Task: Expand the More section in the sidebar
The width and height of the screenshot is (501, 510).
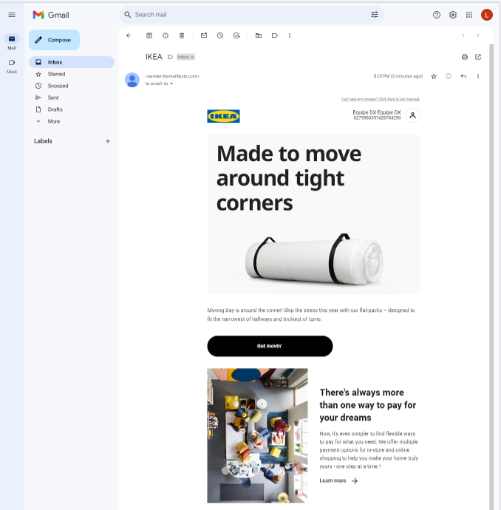Action: tap(54, 121)
